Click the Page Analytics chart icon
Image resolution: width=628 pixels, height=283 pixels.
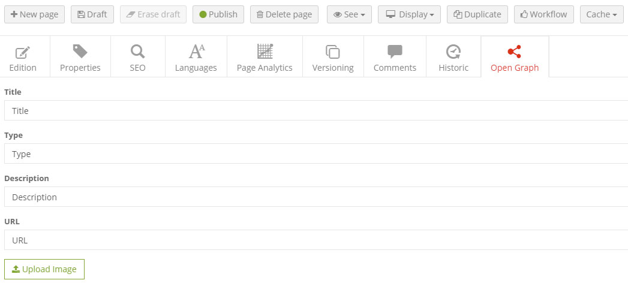265,52
